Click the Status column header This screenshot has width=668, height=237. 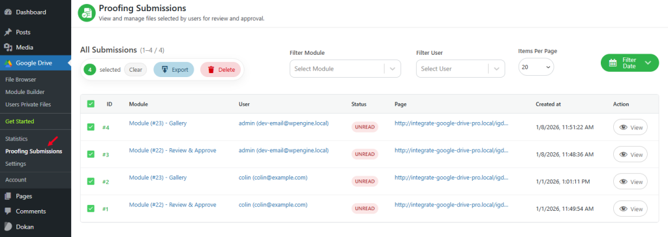(x=359, y=104)
